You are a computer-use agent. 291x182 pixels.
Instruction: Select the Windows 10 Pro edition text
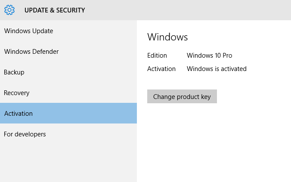tap(209, 56)
